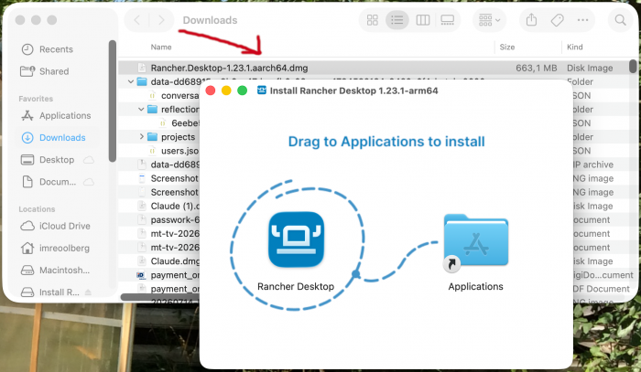This screenshot has height=372, width=641.
Task: Click the Applications sidebar icon
Action: click(27, 116)
